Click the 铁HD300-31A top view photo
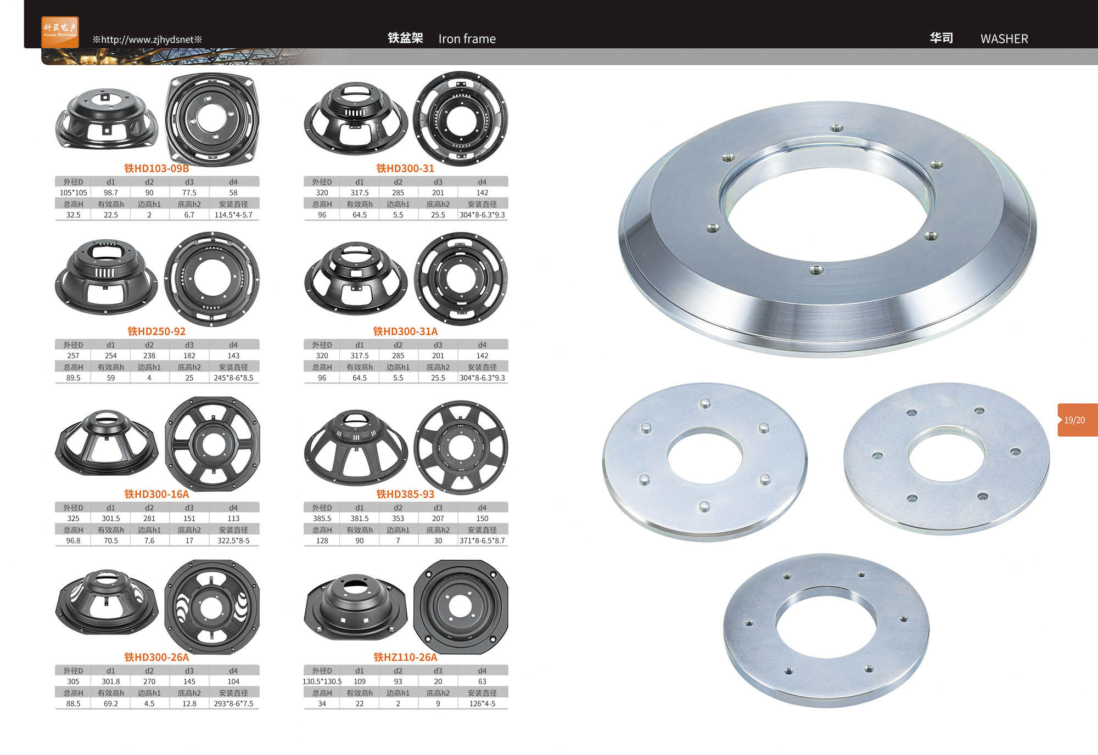The height and width of the screenshot is (755, 1098). tap(461, 279)
